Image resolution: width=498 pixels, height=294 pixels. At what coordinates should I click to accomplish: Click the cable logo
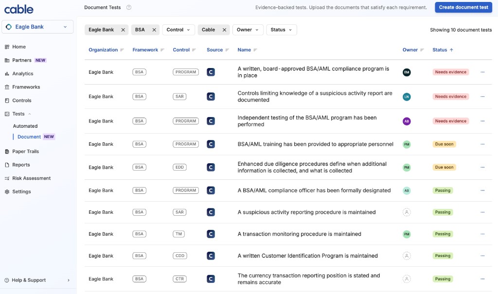[x=19, y=9]
